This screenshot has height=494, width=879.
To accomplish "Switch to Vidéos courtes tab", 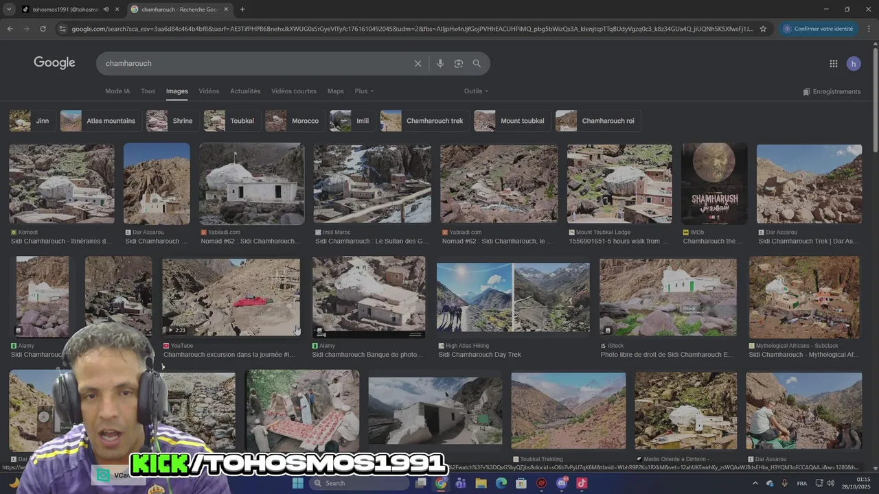I will tap(294, 91).
